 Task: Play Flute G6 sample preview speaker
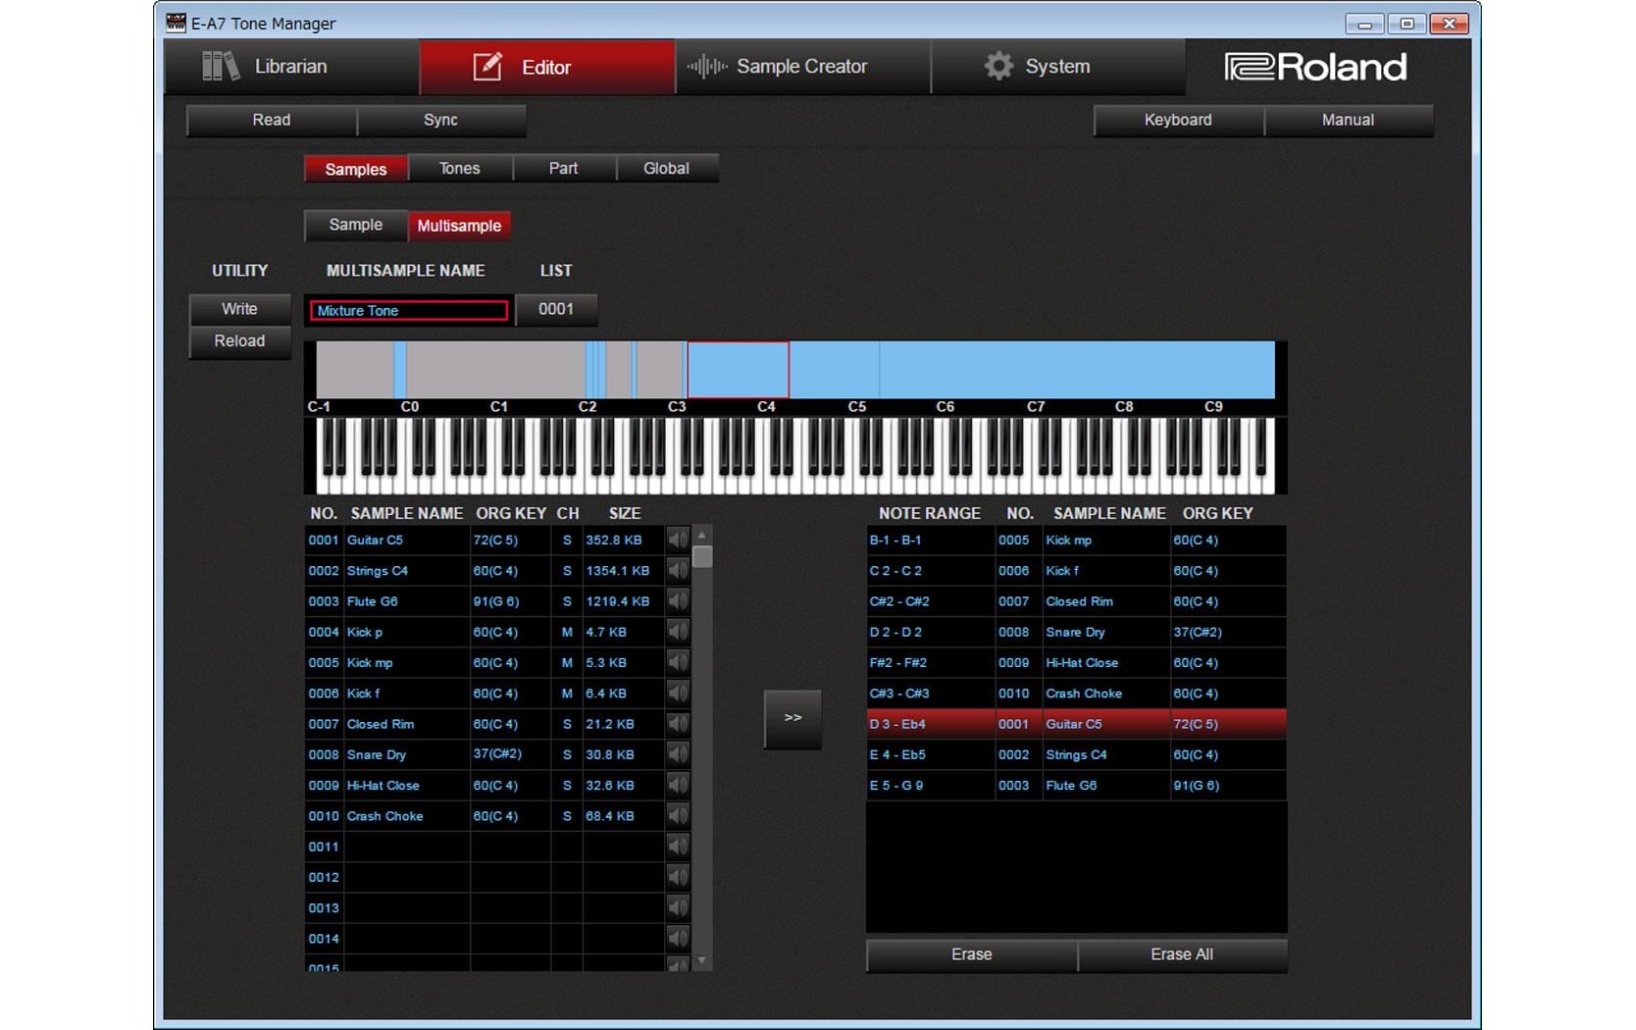point(678,600)
